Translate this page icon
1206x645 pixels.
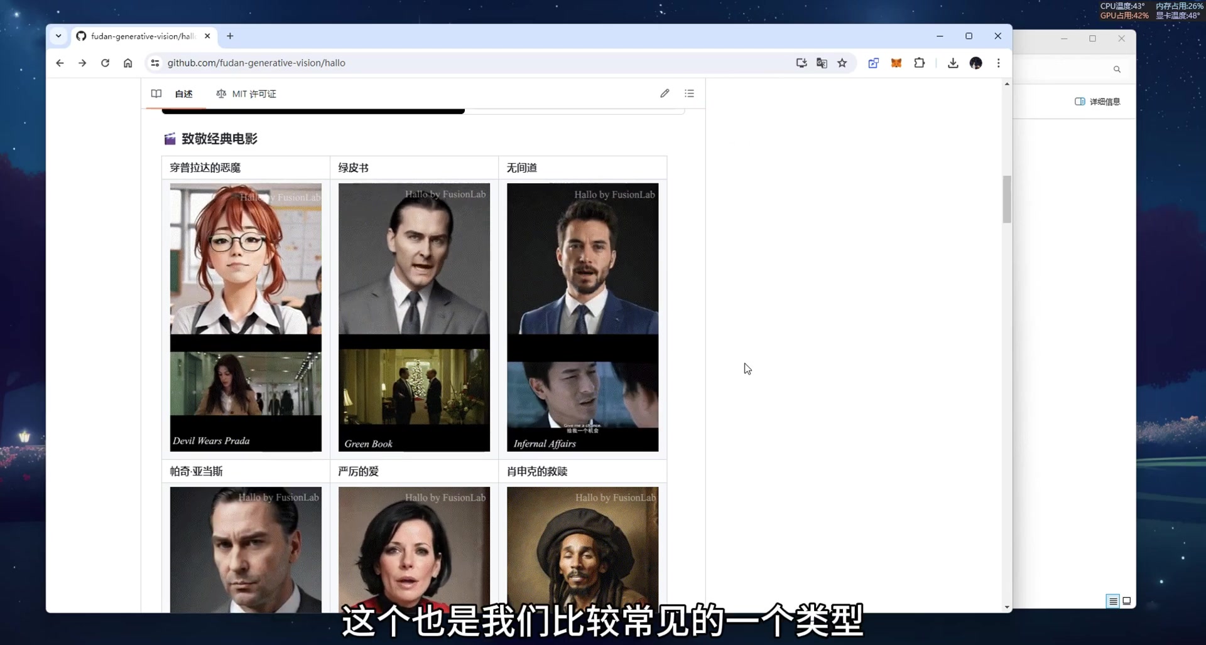pos(822,63)
